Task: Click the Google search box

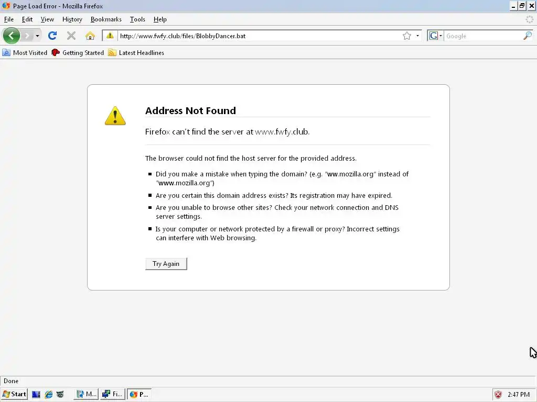Action: click(x=484, y=36)
